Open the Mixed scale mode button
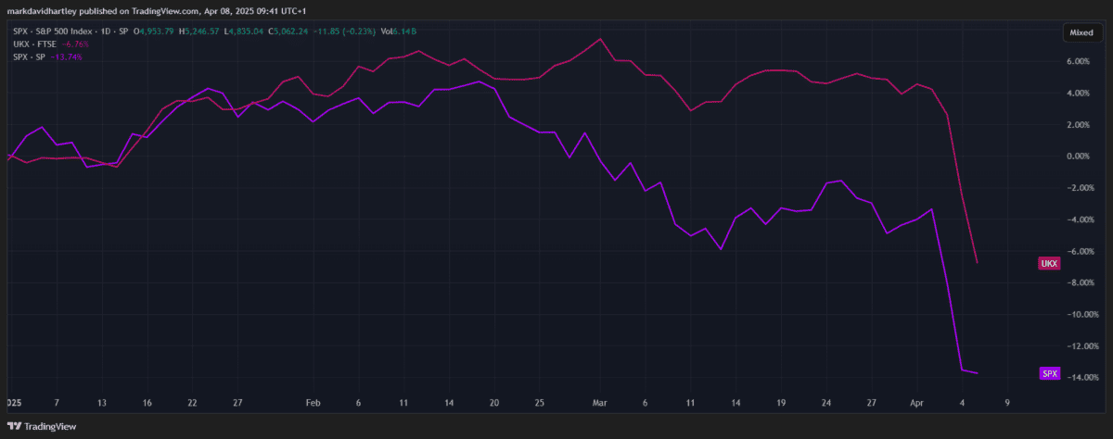1113x439 pixels. click(x=1081, y=32)
